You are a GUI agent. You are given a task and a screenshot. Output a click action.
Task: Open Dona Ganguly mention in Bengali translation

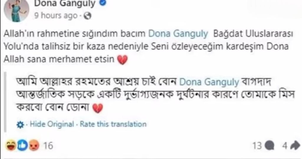pos(209,82)
